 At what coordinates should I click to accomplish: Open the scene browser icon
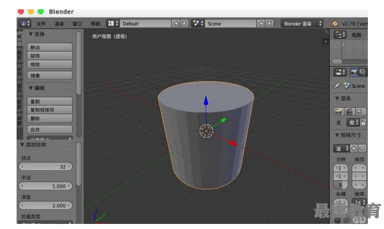pyautogui.click(x=198, y=24)
